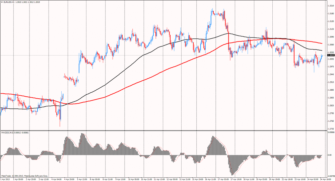
Task: Click the 18 Apr 11:00 time label
Action: tap(249, 179)
